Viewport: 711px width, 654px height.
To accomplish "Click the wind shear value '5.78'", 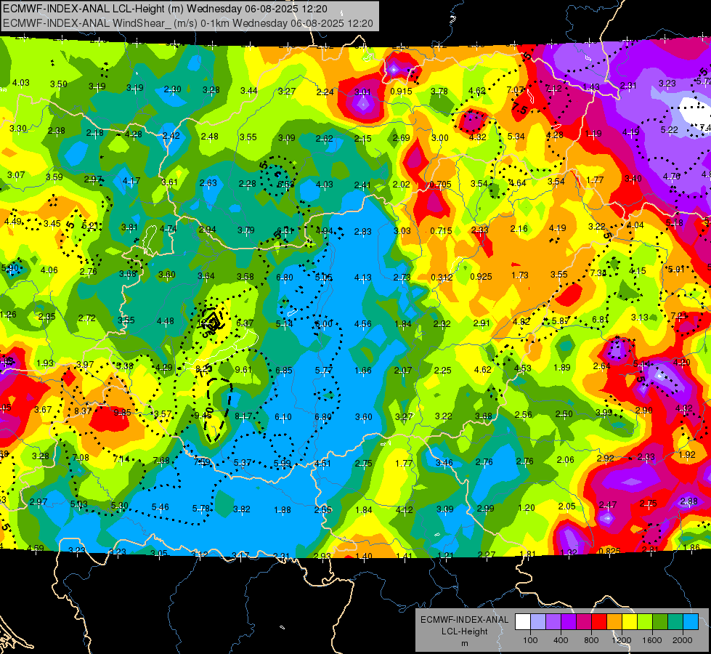I will (201, 509).
